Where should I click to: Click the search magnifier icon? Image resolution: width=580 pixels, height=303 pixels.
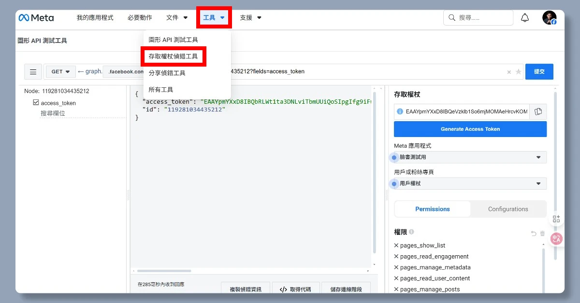(452, 18)
